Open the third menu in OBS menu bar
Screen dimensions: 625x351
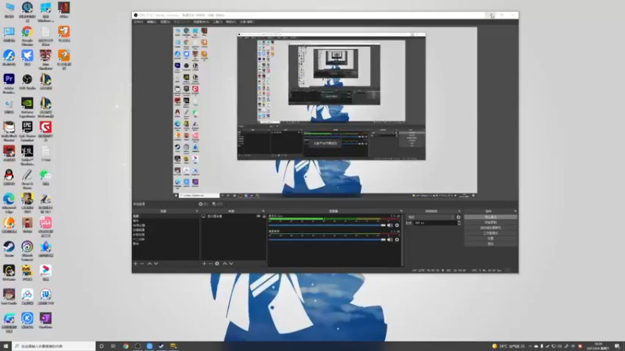click(165, 22)
